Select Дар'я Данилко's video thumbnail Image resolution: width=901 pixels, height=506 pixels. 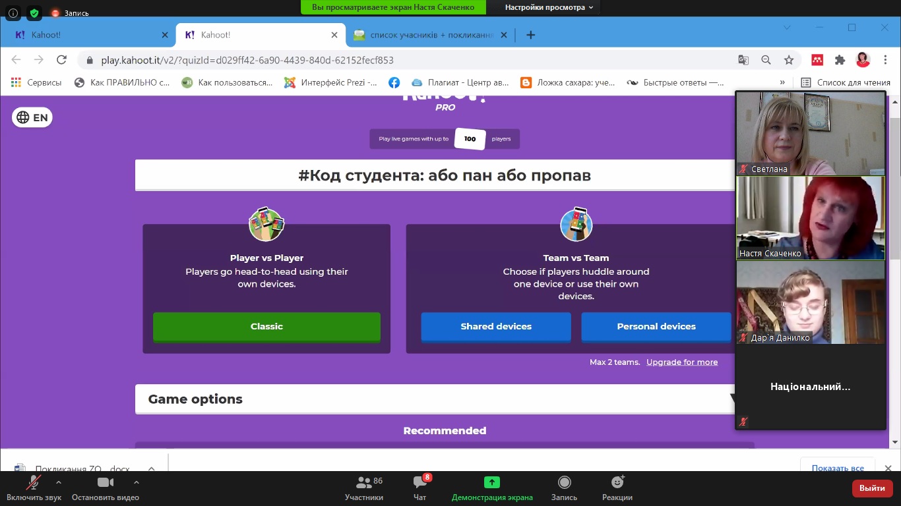810,302
